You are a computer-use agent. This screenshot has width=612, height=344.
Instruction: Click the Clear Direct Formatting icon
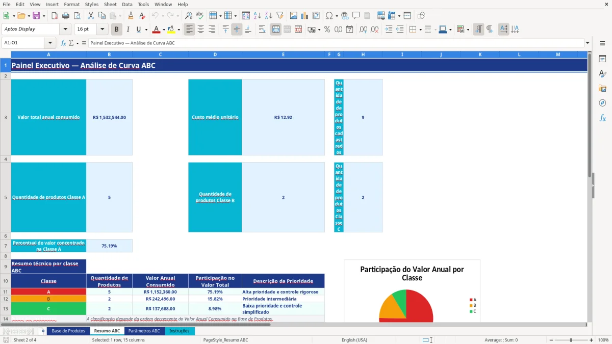142,16
